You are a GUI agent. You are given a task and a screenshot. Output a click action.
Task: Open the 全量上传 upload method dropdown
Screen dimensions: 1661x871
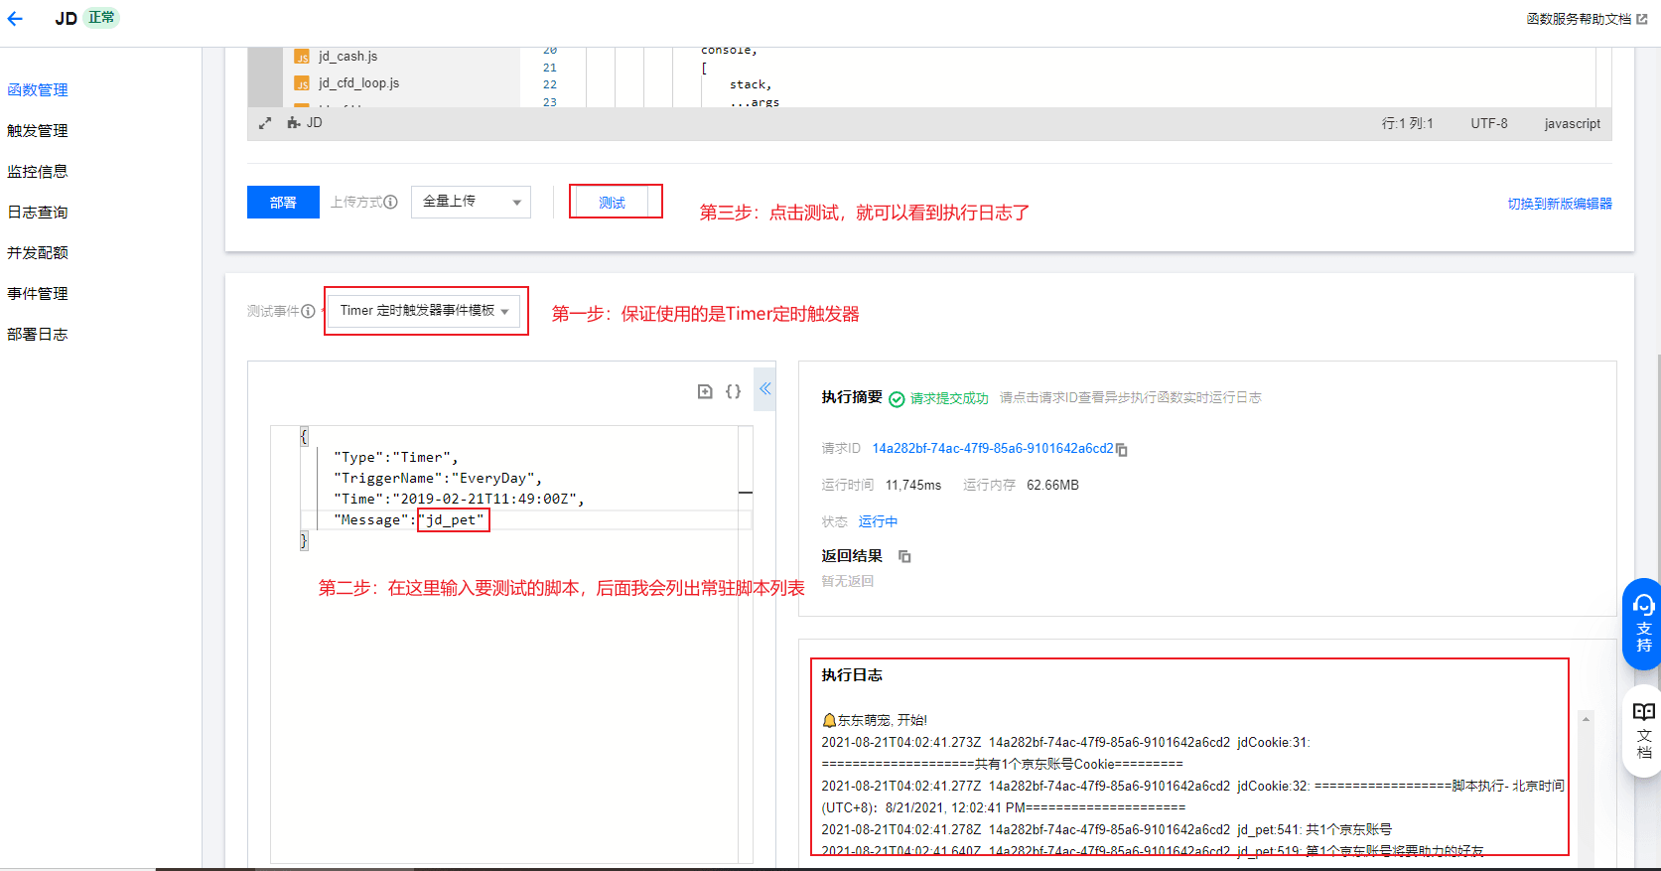[x=471, y=202]
